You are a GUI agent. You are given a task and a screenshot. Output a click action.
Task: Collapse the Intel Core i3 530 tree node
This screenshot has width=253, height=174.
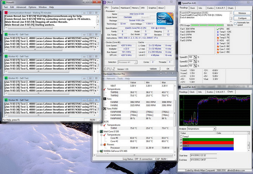[98, 132]
